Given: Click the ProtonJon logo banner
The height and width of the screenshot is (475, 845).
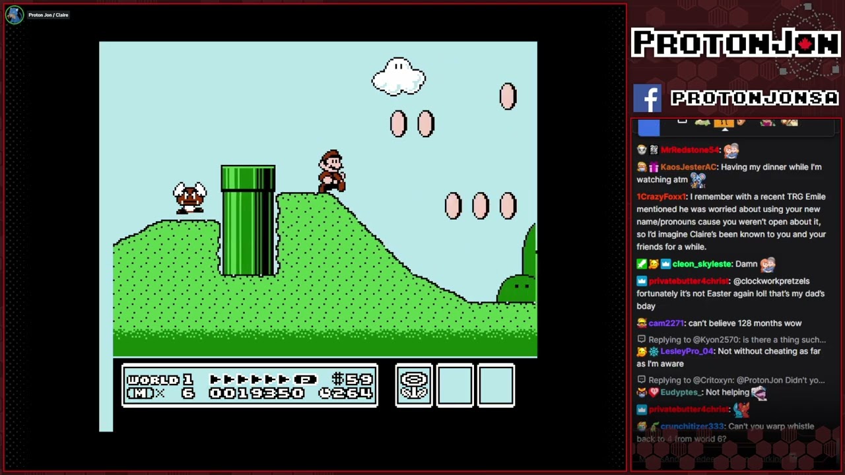Looking at the screenshot, I should [735, 44].
